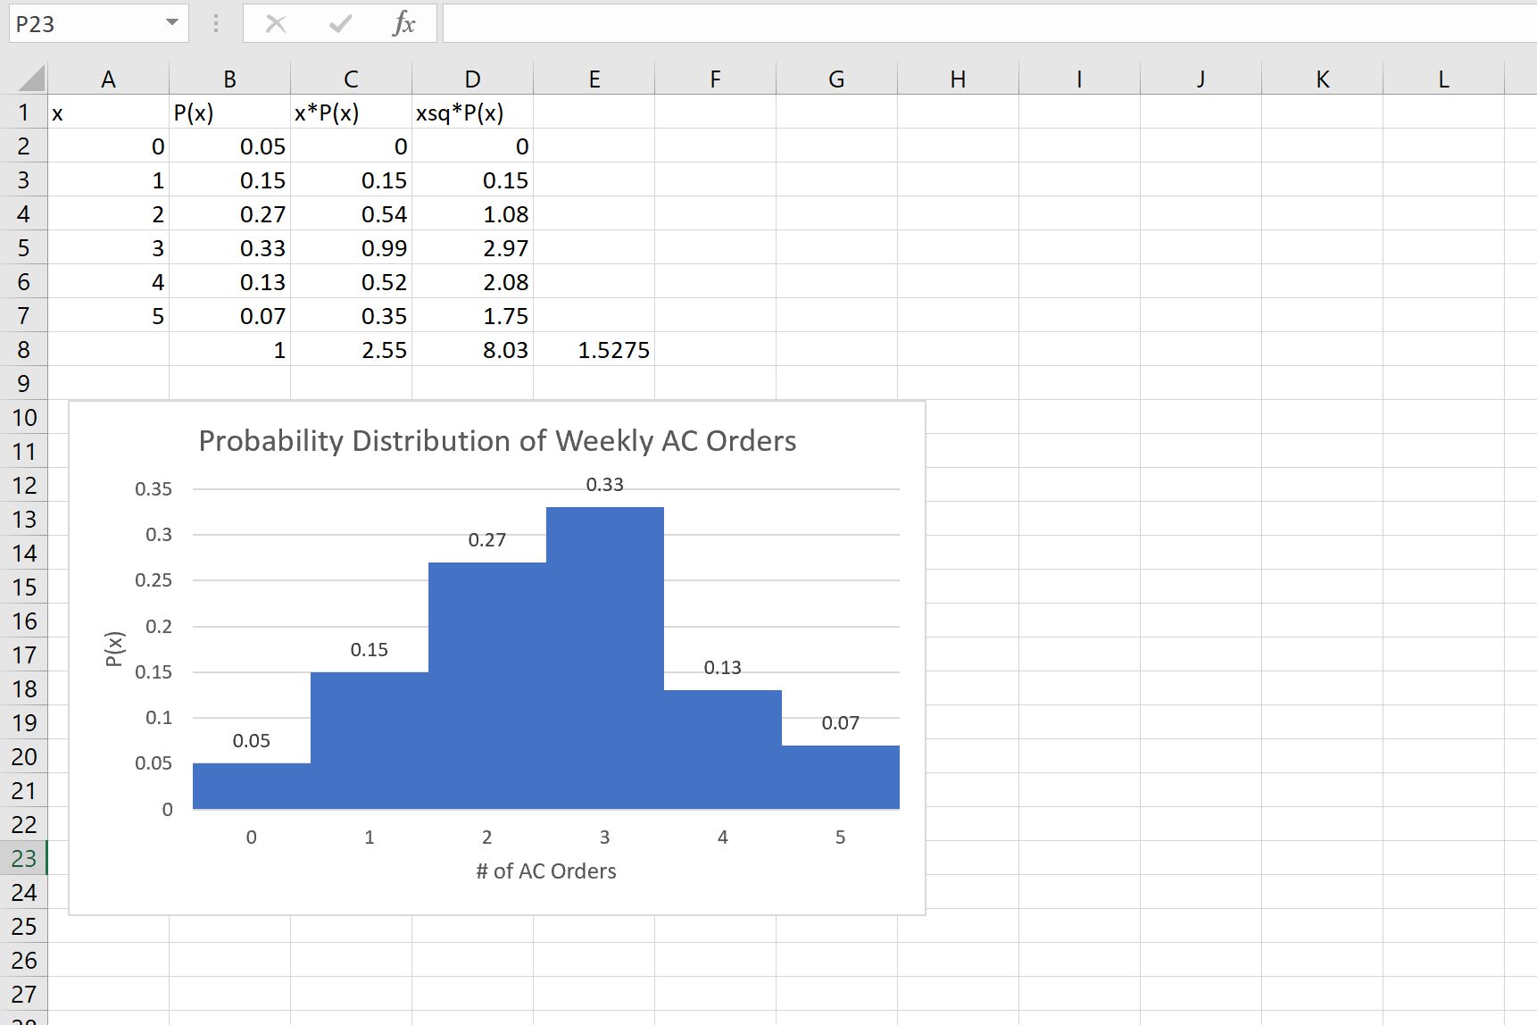Select column L header
Viewport: 1537px width, 1025px height.
pyautogui.click(x=1443, y=79)
